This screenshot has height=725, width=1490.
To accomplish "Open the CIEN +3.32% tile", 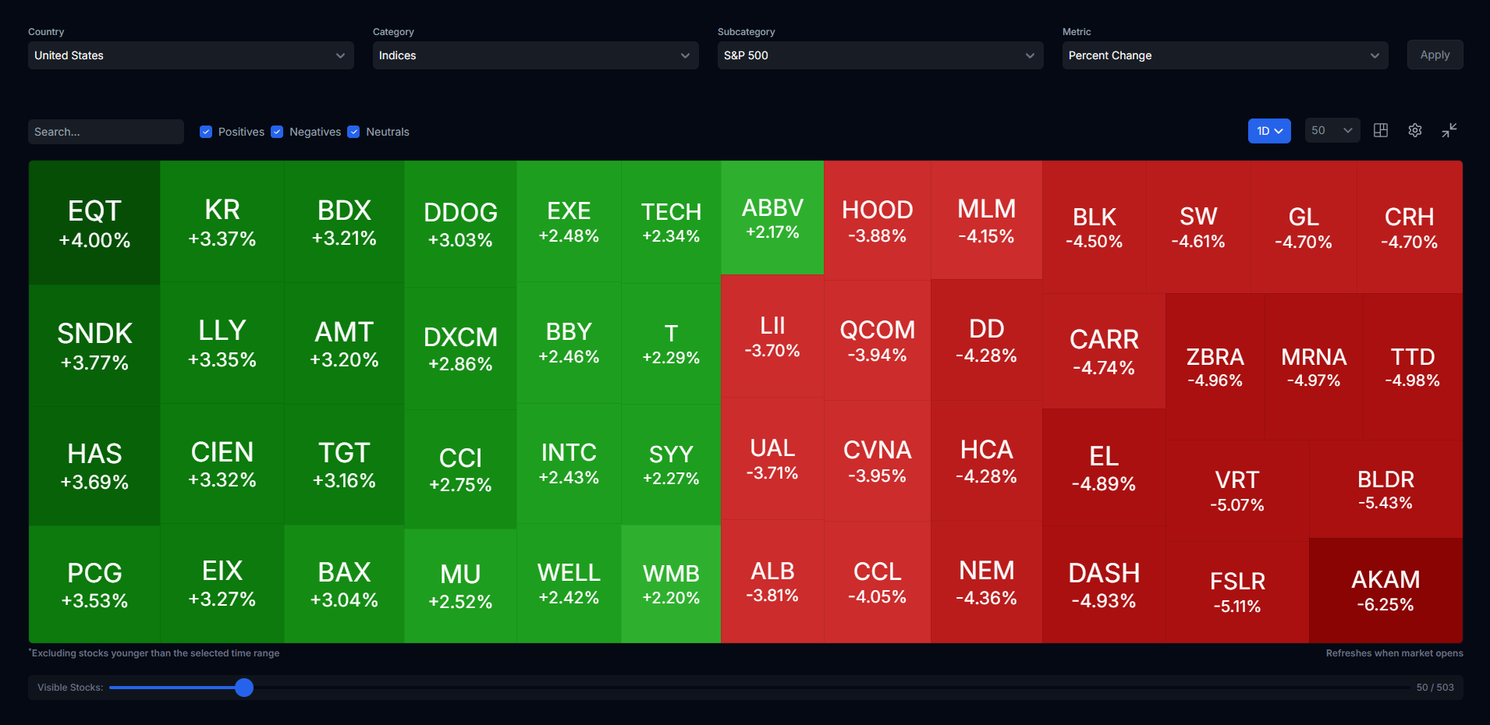I will coord(222,464).
